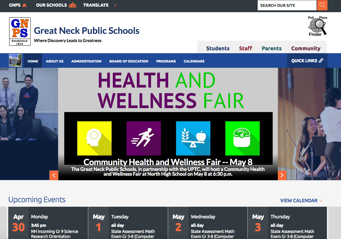The width and height of the screenshot is (341, 239).
Task: Open the Quick Links dropdown
Action: click(x=307, y=61)
